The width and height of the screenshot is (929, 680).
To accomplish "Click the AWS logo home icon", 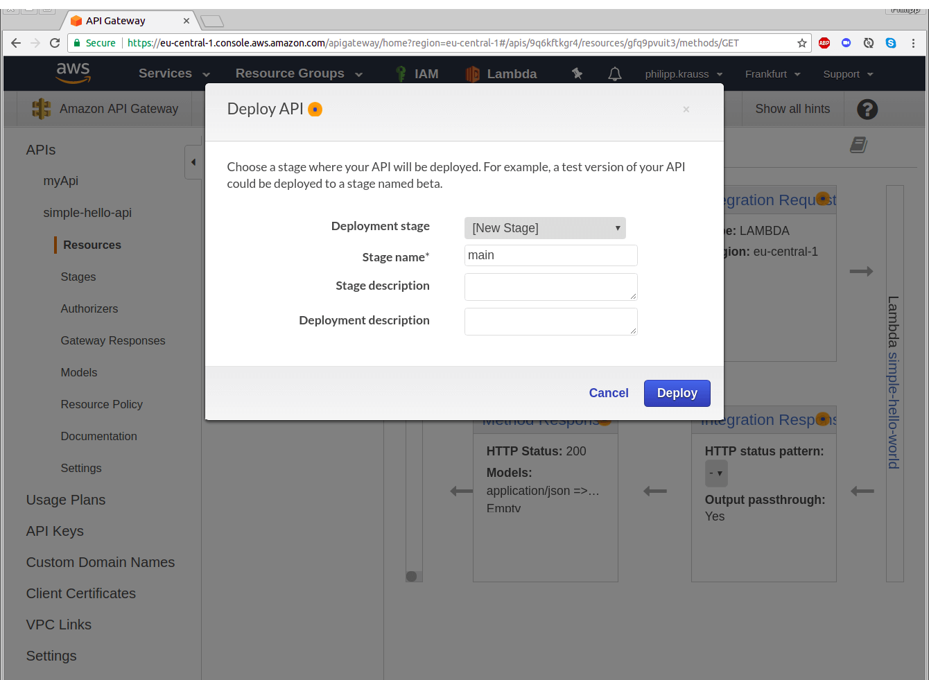I will tap(73, 73).
